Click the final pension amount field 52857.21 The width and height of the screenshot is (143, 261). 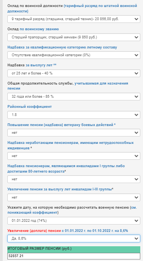point(74,256)
